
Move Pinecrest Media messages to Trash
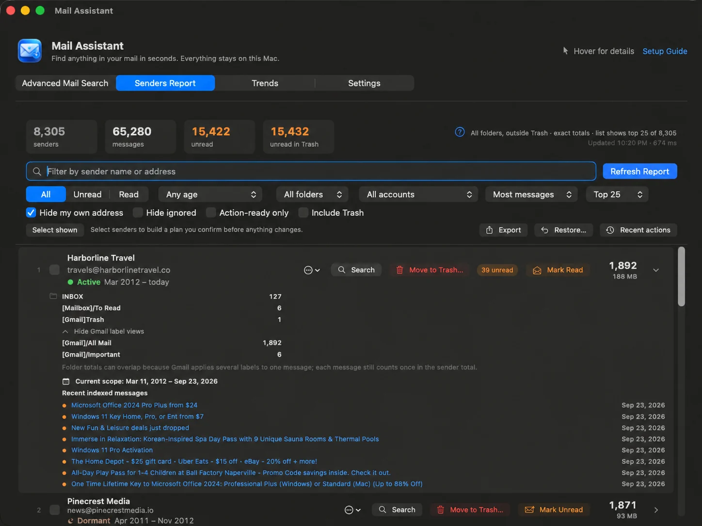click(470, 510)
